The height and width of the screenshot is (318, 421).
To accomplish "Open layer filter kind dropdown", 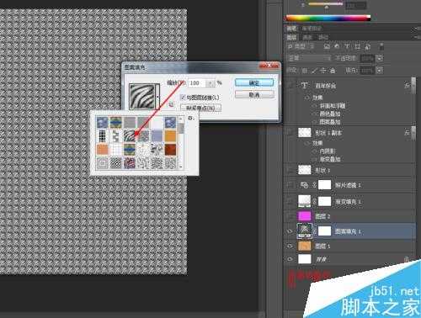I will click(301, 46).
